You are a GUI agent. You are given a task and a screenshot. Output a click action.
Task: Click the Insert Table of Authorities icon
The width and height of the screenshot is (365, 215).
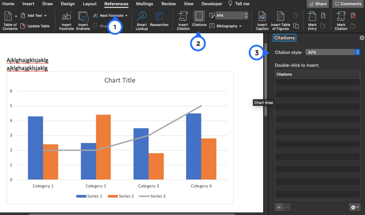pyautogui.click(x=353, y=16)
